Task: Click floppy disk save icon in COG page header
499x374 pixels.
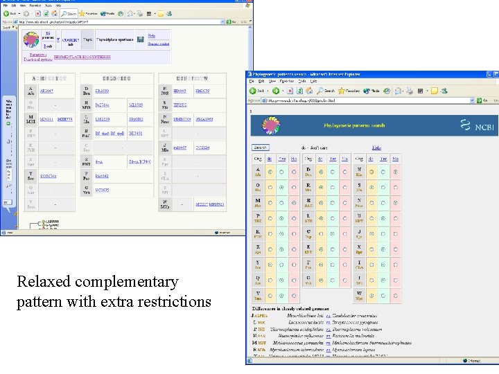Action: (140, 39)
